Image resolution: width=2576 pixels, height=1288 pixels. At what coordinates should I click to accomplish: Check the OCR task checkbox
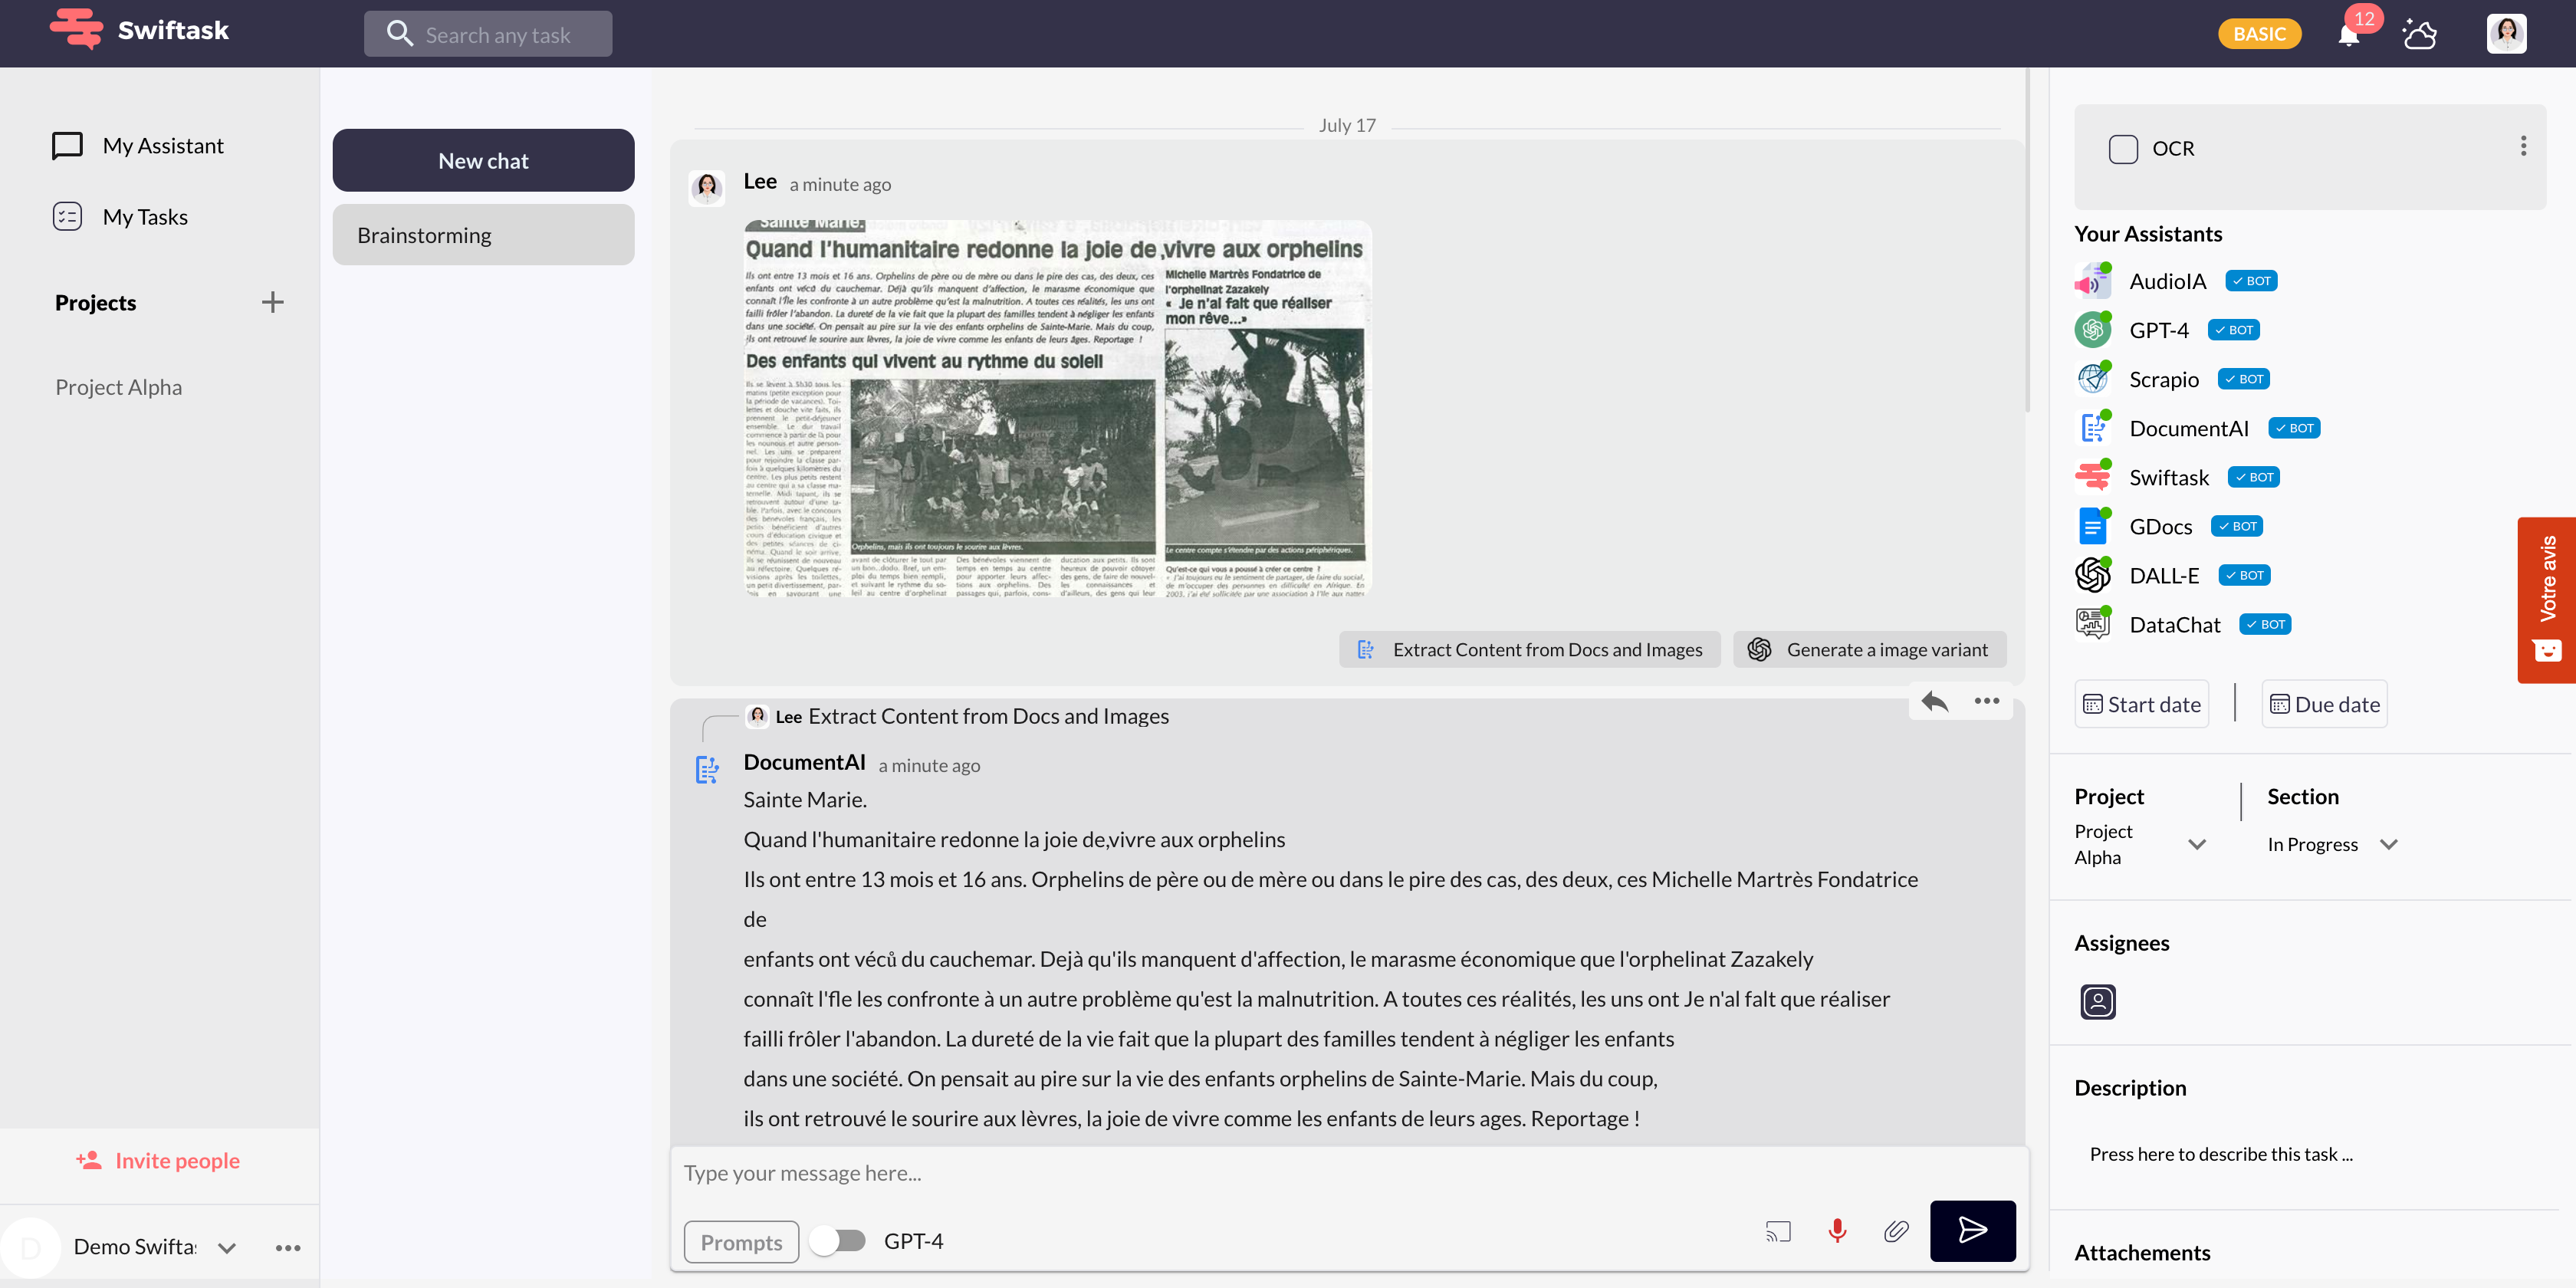(2122, 149)
